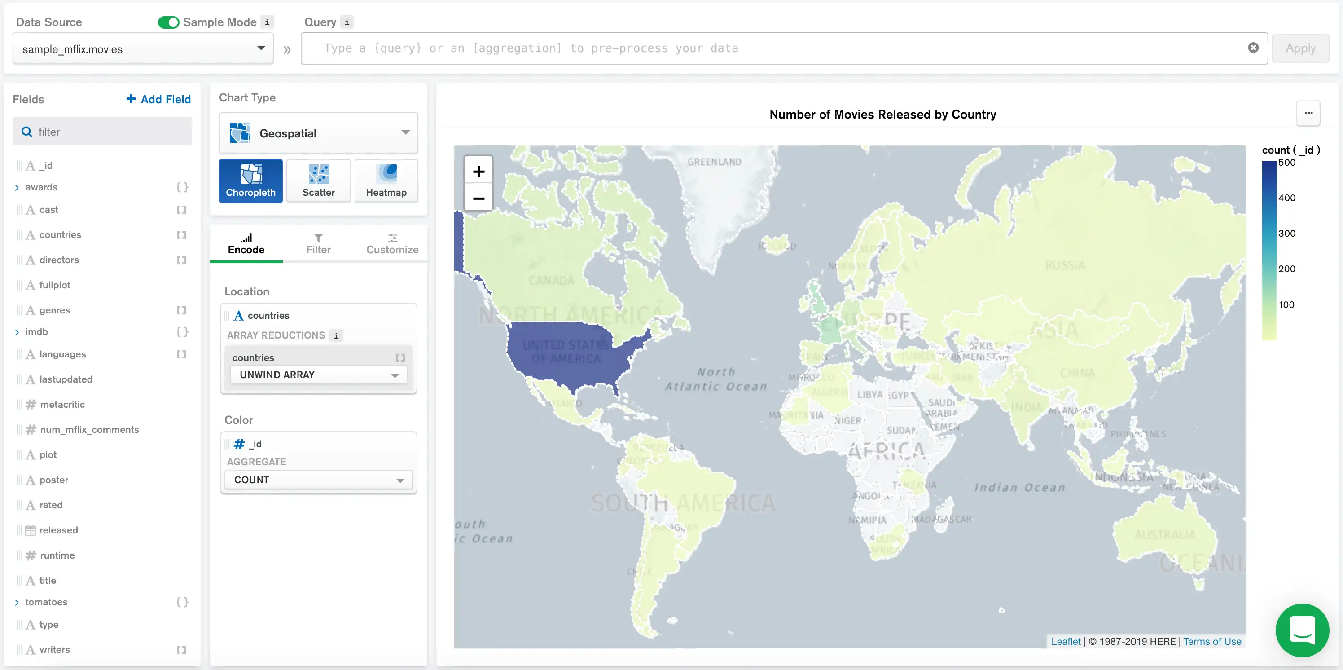Click the zoom in button on the map
The height and width of the screenshot is (670, 1343).
(x=478, y=171)
